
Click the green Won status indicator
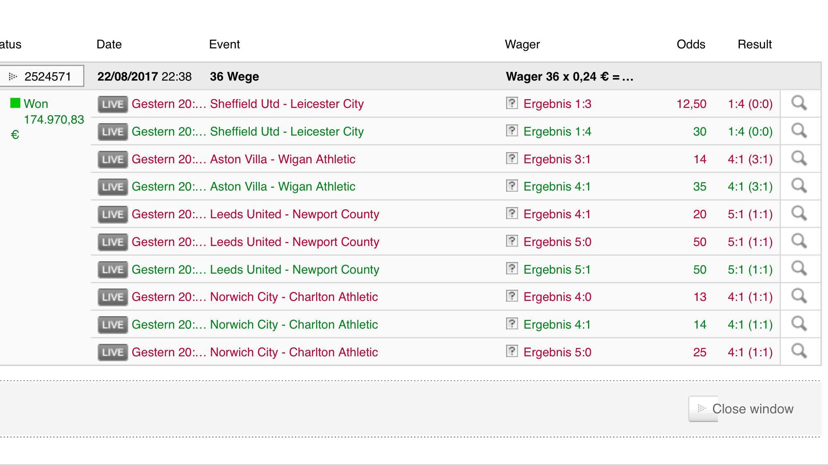coord(15,103)
